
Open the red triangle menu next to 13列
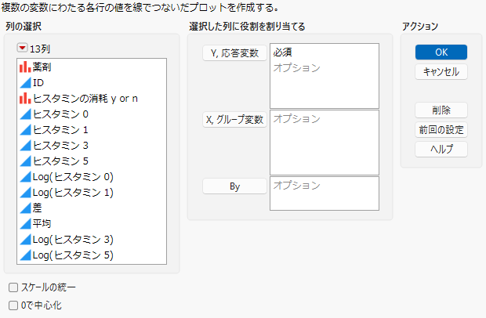(22, 48)
